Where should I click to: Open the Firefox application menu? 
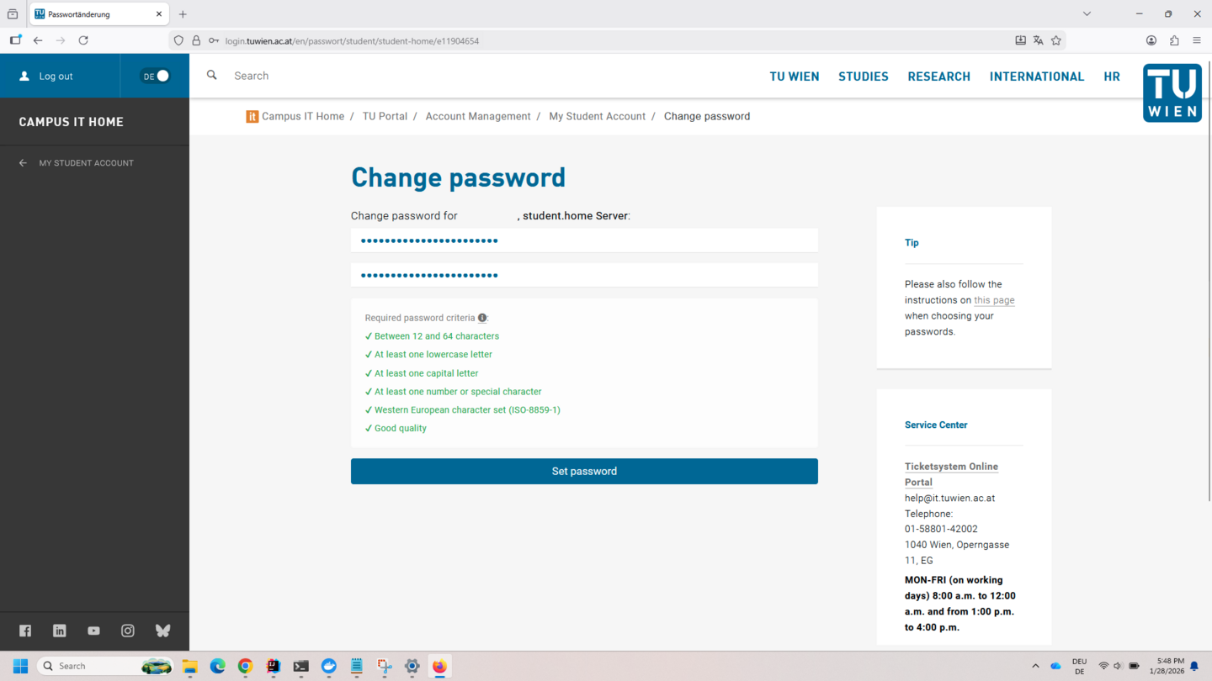1196,40
